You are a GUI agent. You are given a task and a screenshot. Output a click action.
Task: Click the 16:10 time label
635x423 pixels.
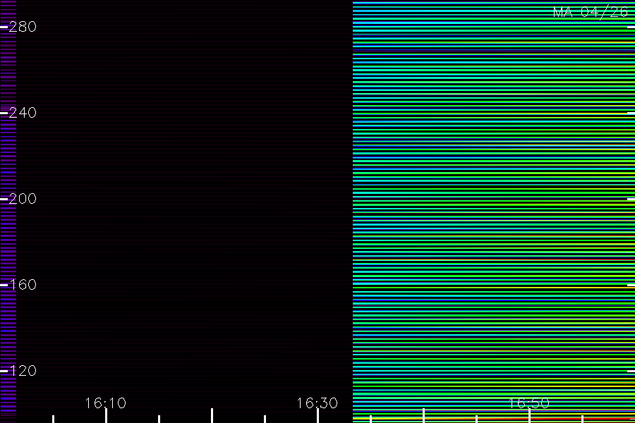[106, 403]
